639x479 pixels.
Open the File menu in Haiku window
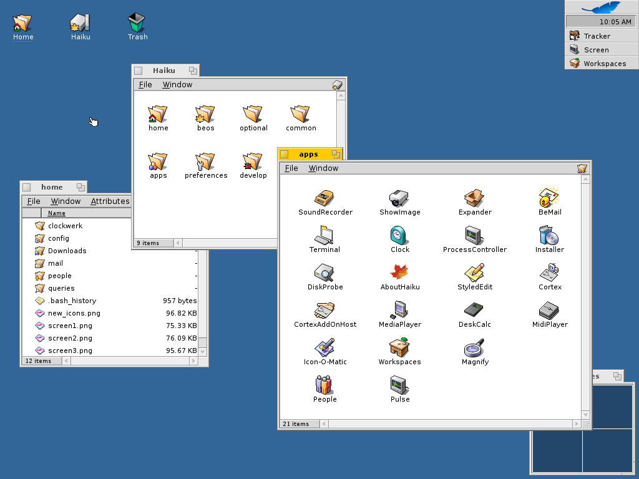(145, 85)
